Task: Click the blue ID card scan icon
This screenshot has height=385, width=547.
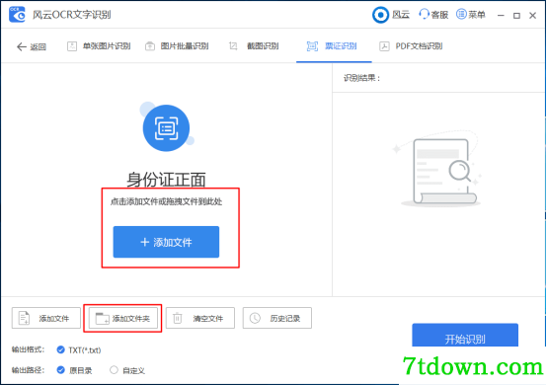Action: pos(167,128)
